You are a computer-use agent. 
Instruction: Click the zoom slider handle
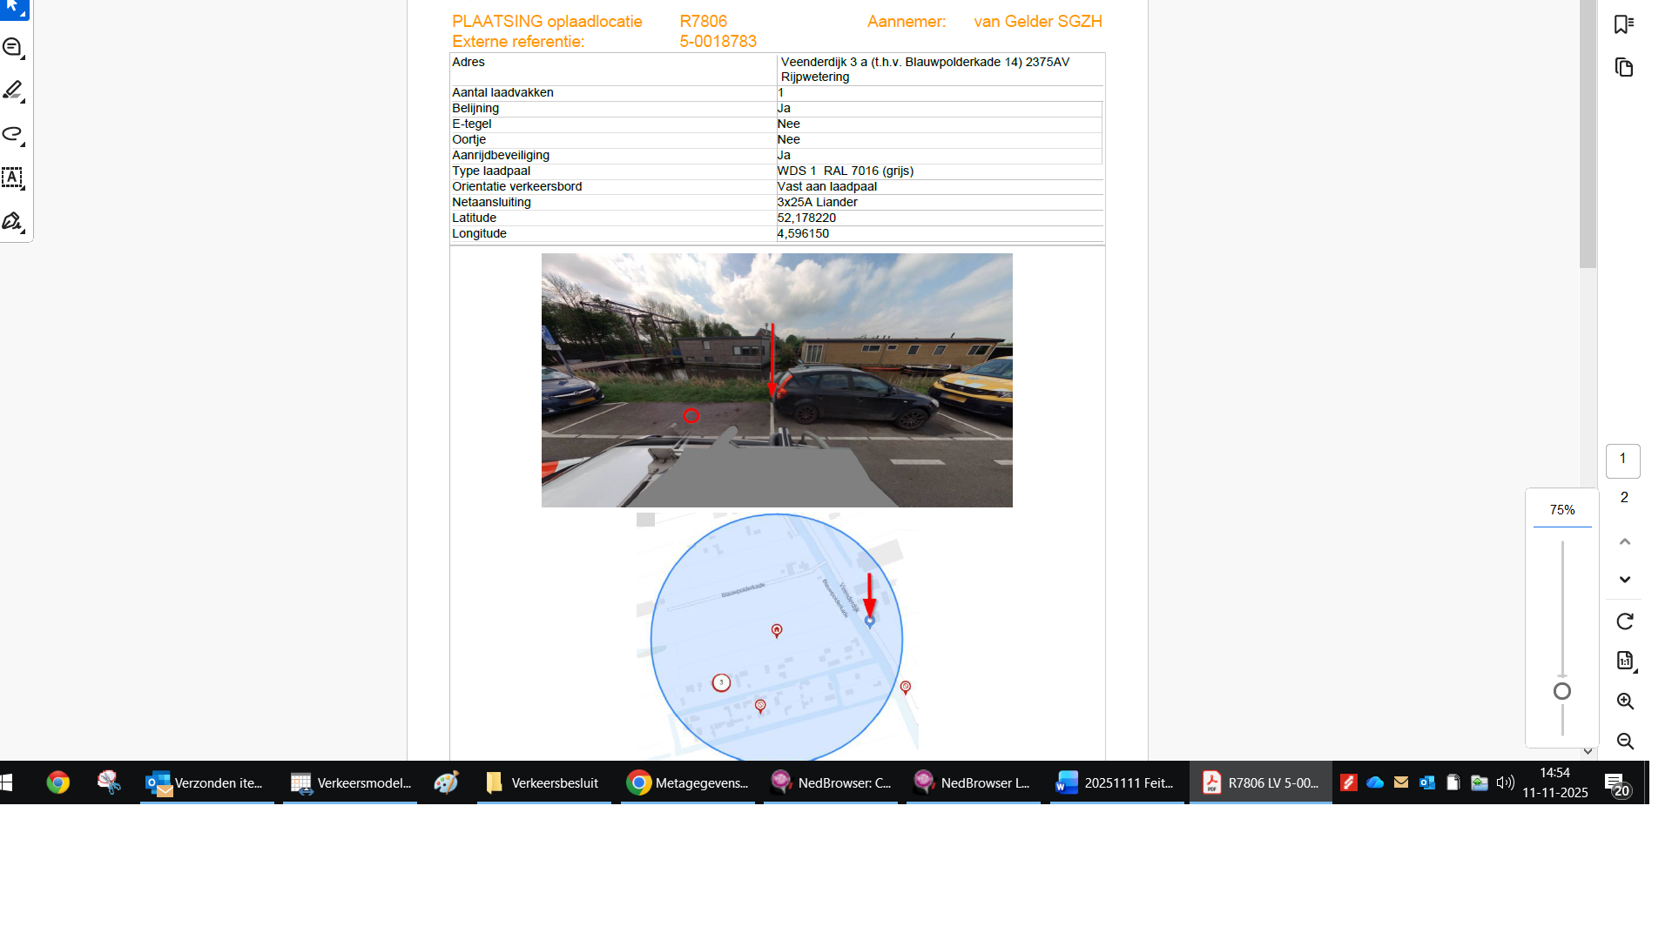(1562, 691)
